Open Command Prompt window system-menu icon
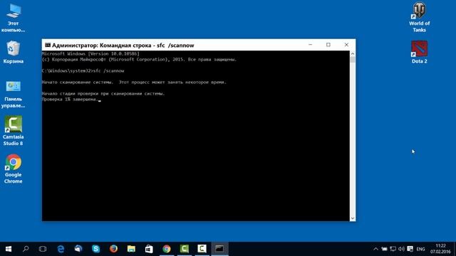This screenshot has width=456, height=256. 48,45
